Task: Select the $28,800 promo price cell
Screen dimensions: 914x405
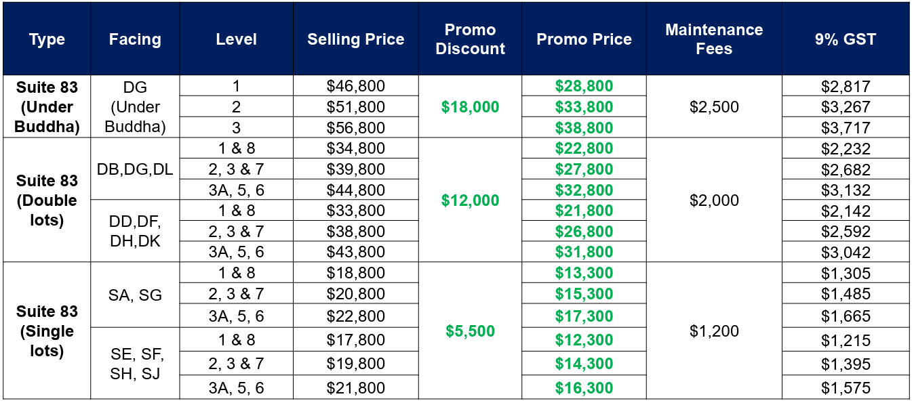Action: [584, 86]
